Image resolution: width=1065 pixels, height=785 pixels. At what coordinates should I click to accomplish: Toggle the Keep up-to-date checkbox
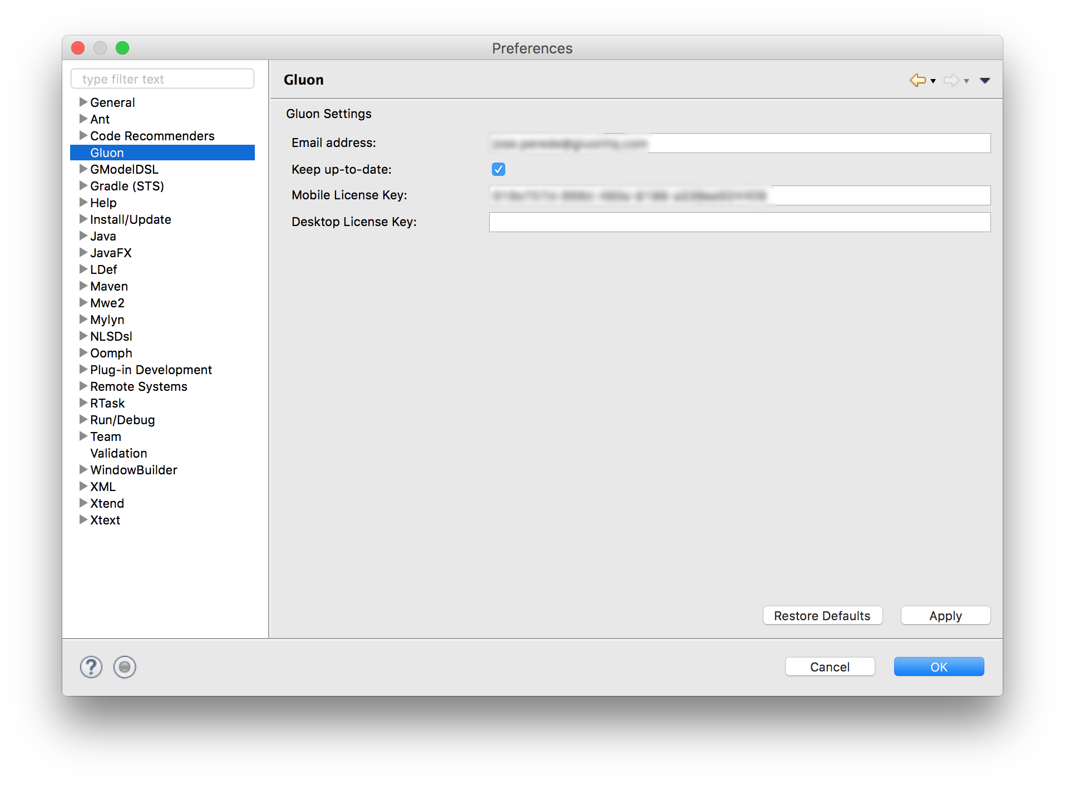499,169
